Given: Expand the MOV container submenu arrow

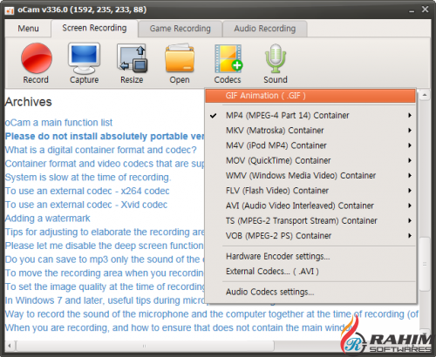Looking at the screenshot, I should pyautogui.click(x=410, y=160).
